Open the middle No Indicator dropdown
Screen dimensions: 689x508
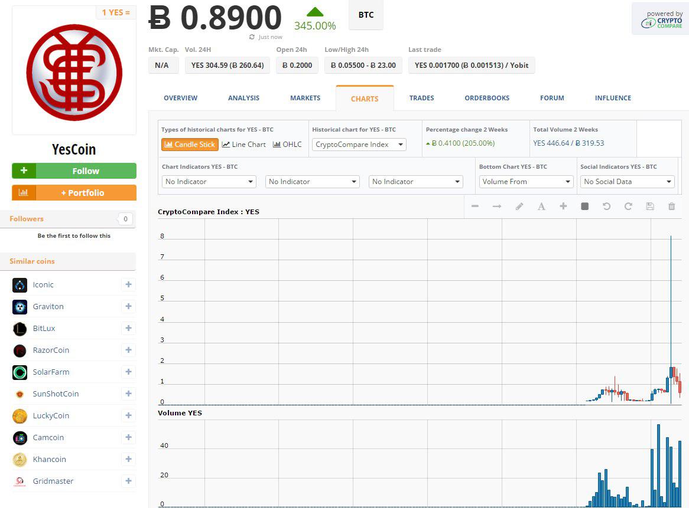(x=313, y=182)
